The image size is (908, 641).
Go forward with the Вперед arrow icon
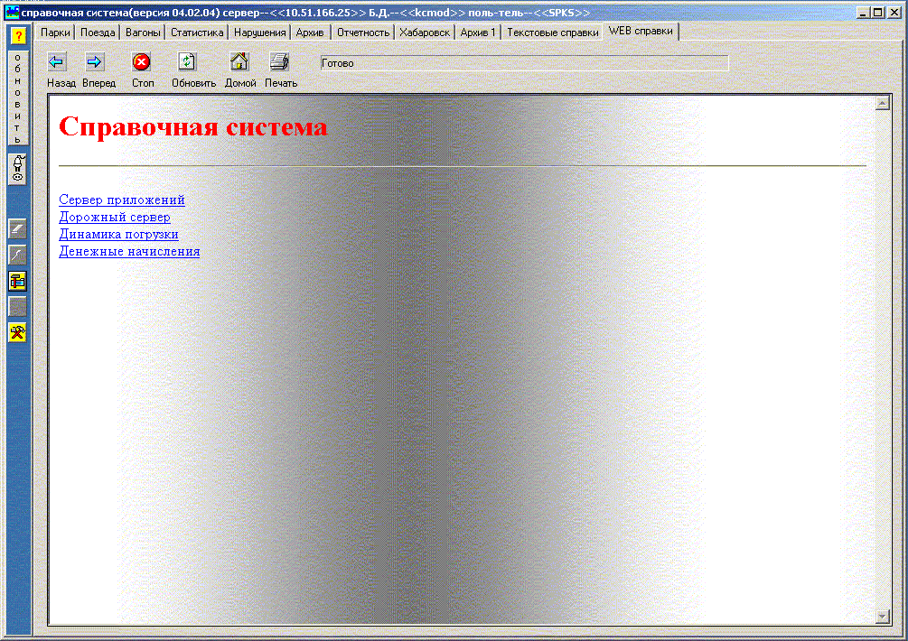pos(94,62)
